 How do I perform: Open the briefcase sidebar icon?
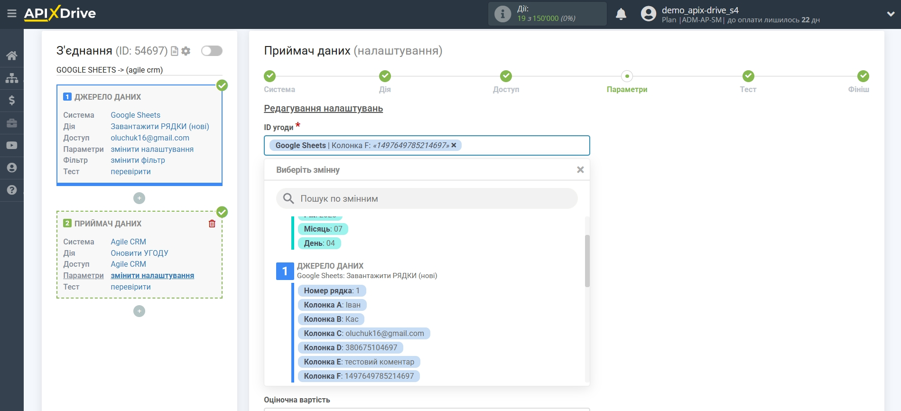coord(12,123)
